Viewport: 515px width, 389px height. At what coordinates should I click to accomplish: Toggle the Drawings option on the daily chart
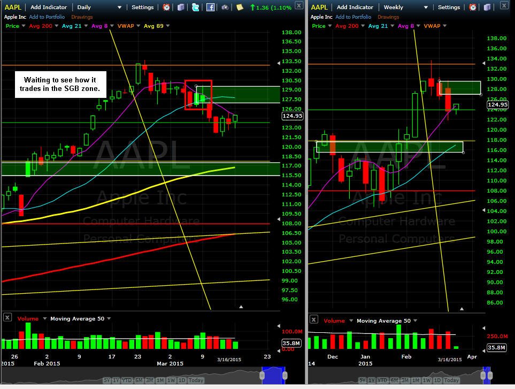[x=82, y=17]
